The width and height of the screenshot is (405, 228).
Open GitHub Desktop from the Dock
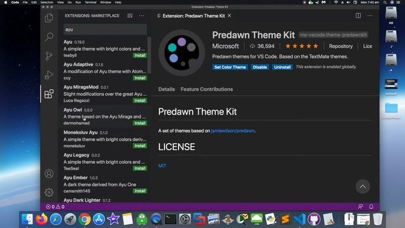pyautogui.click(x=314, y=219)
